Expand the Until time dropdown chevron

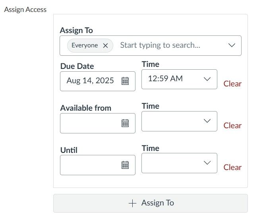click(207, 163)
